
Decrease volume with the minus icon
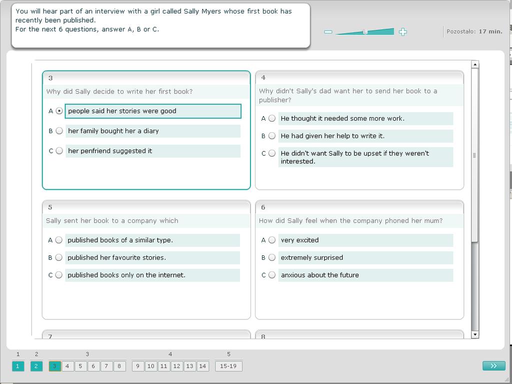(328, 32)
